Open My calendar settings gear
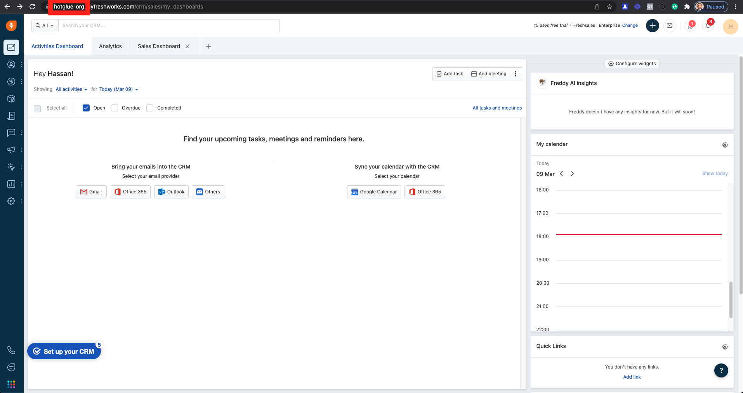 click(x=725, y=145)
